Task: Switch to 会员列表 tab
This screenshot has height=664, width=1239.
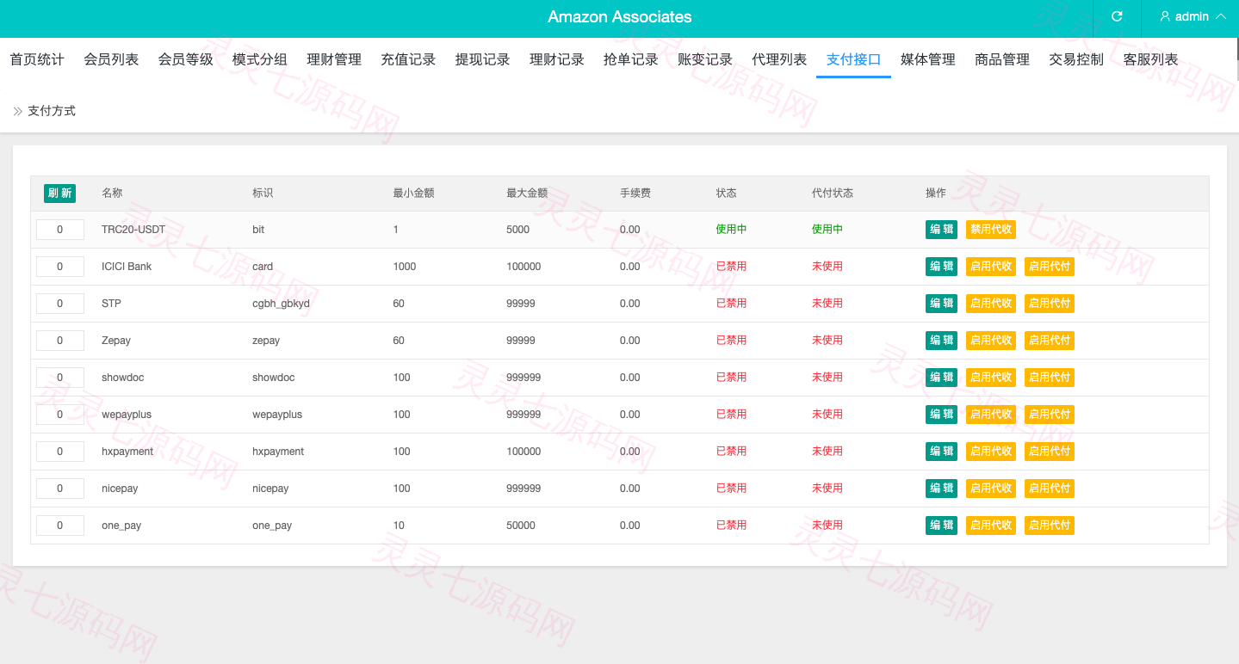Action: click(111, 59)
